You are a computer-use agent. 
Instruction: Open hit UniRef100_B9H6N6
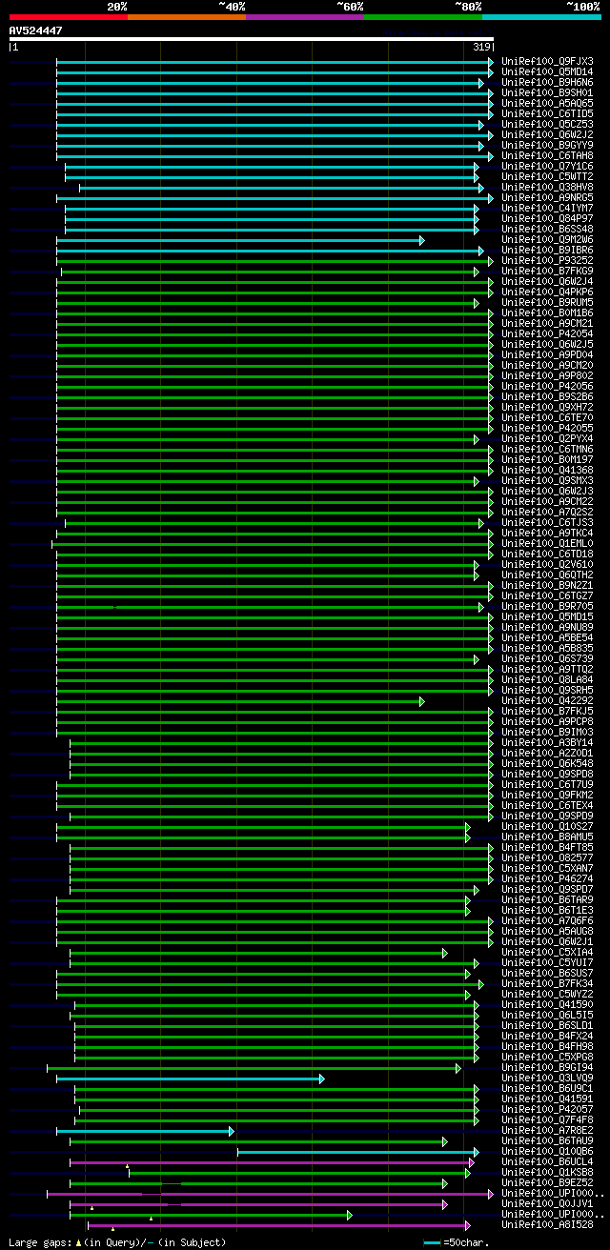(x=548, y=82)
